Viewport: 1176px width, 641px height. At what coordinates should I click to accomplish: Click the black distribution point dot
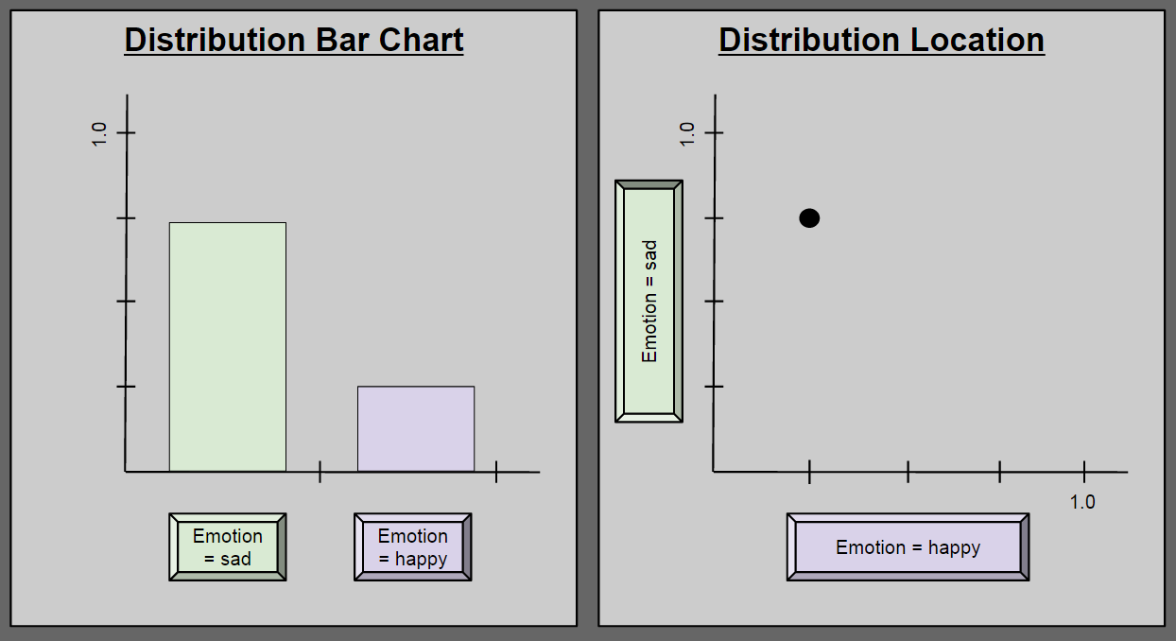[809, 218]
